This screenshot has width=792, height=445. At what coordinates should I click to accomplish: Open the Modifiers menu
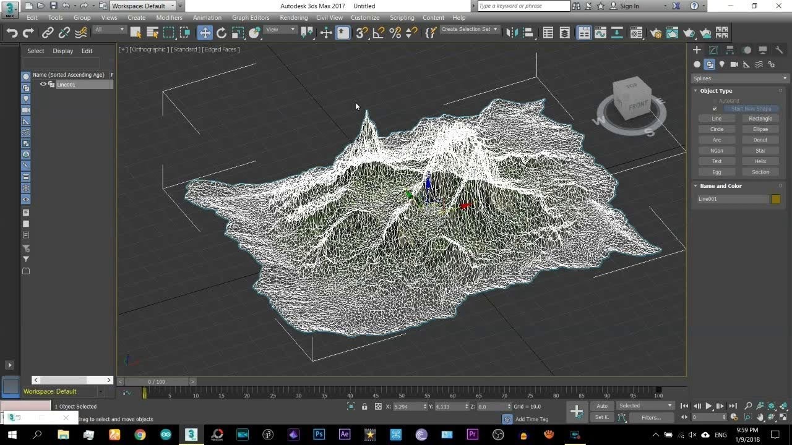tap(169, 18)
